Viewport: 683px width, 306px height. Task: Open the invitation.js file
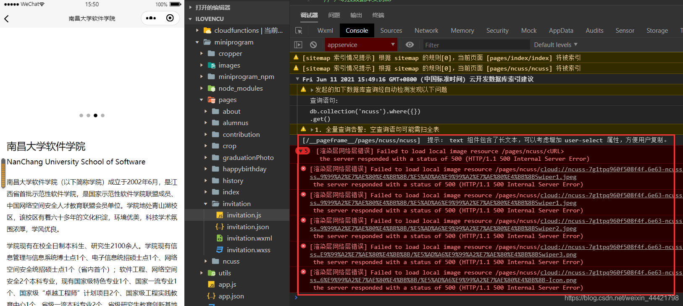click(x=244, y=215)
